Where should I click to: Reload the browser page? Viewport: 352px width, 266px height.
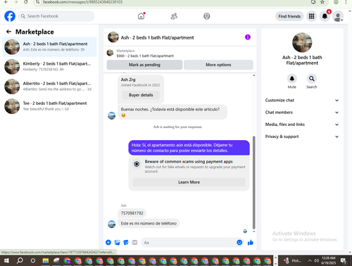click(26, 2)
